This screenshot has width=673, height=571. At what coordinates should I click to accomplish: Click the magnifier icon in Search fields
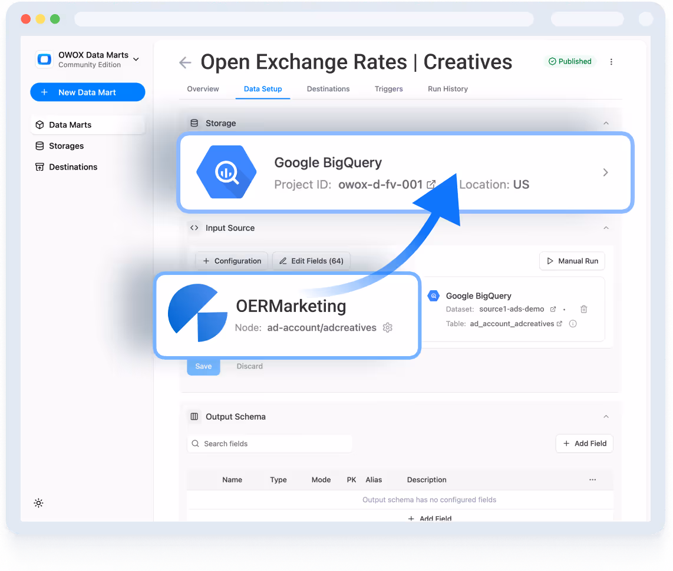click(x=195, y=443)
